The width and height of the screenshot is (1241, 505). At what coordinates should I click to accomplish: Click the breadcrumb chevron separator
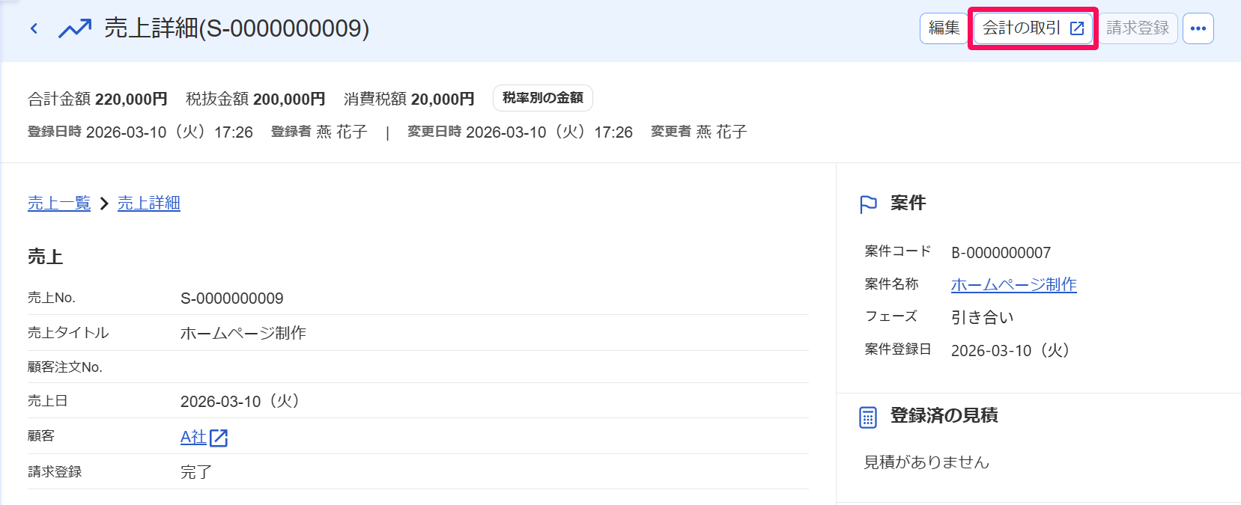point(104,203)
